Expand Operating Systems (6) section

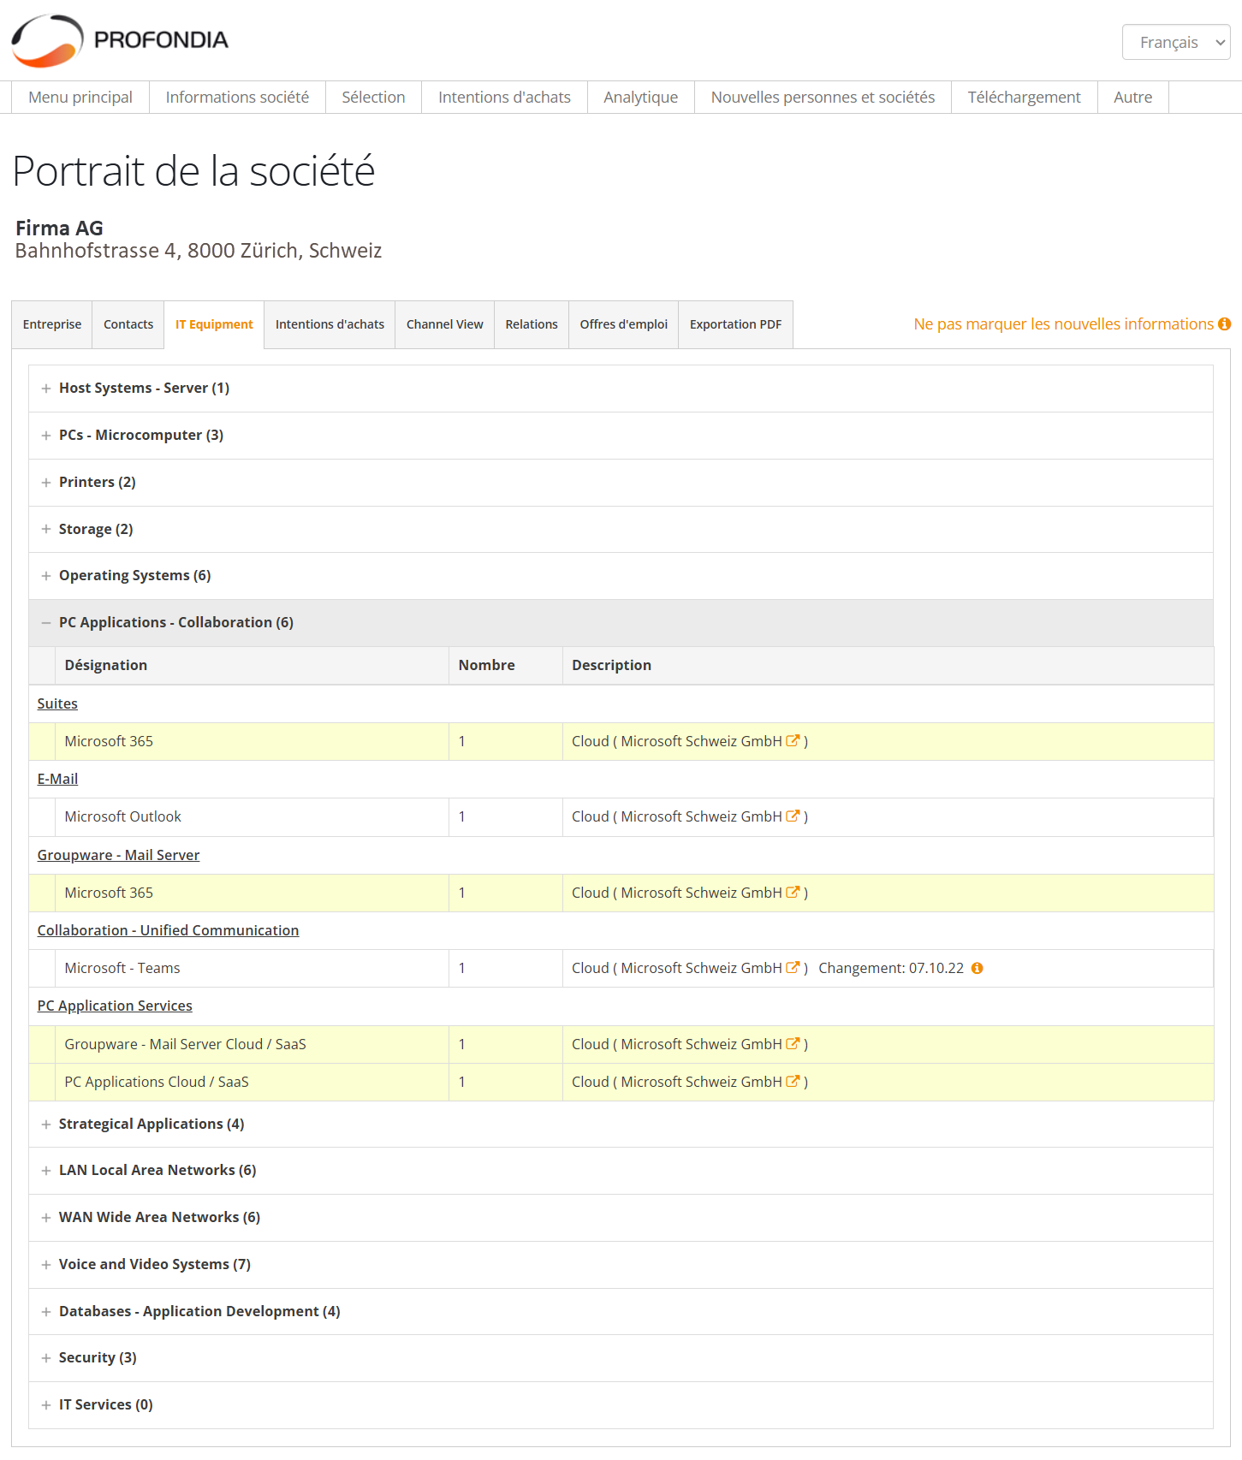pyautogui.click(x=621, y=576)
